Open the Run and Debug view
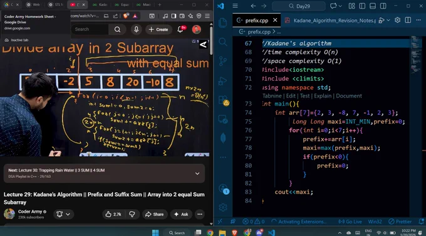426x236 pixels. tap(223, 81)
